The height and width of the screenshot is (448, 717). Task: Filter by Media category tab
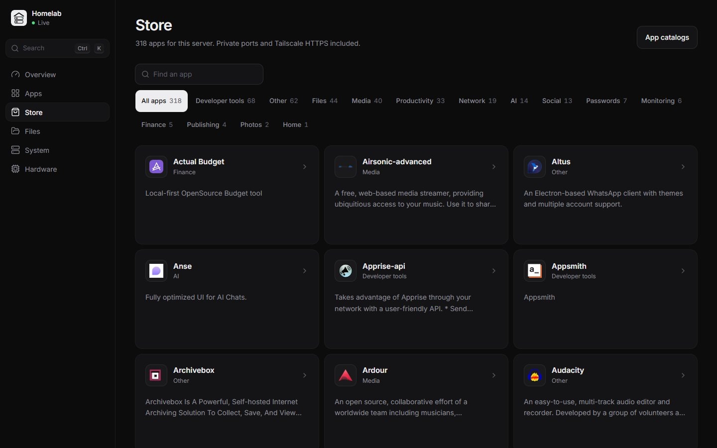(x=367, y=101)
